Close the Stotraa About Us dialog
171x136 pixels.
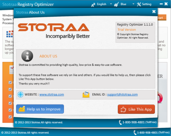pos(154,11)
